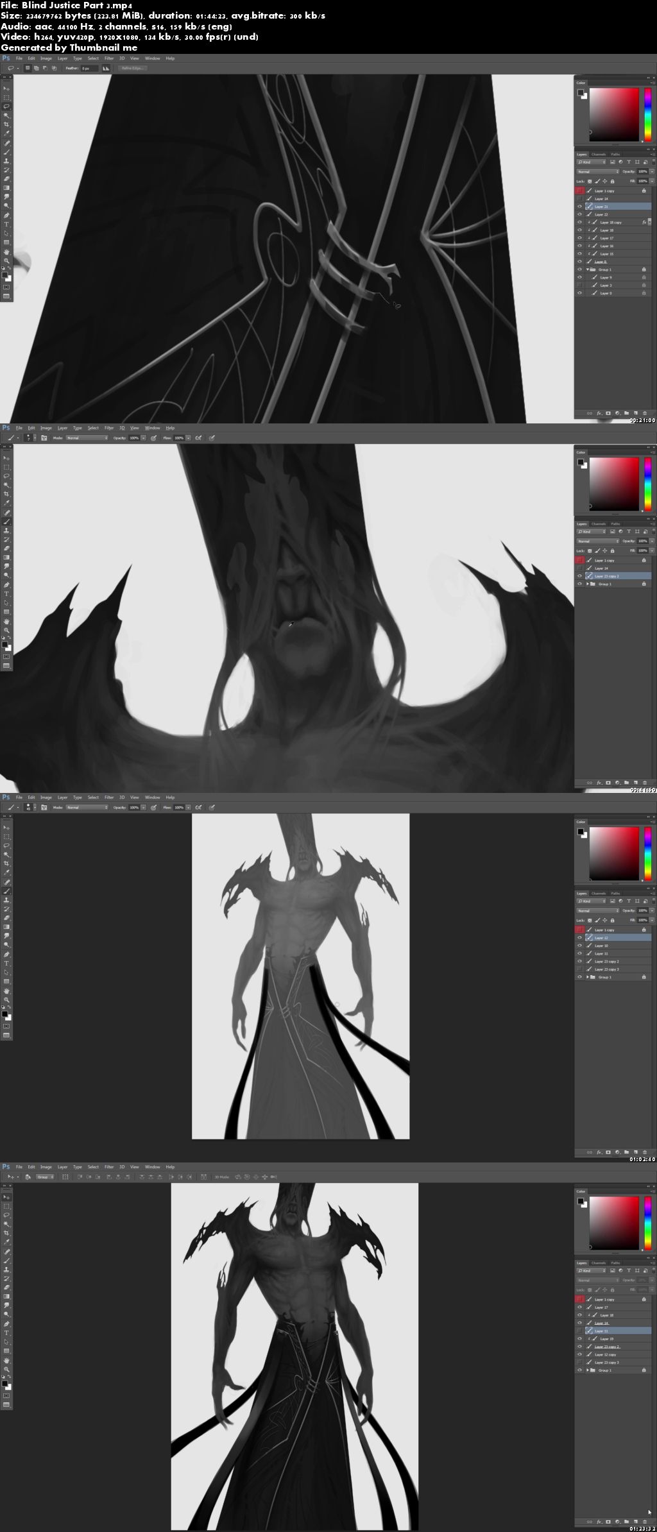Choose the Type tool in the first frame

pos(7,225)
